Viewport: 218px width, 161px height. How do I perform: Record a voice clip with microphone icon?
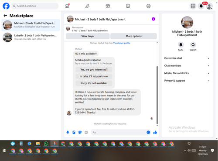[x=68, y=132]
